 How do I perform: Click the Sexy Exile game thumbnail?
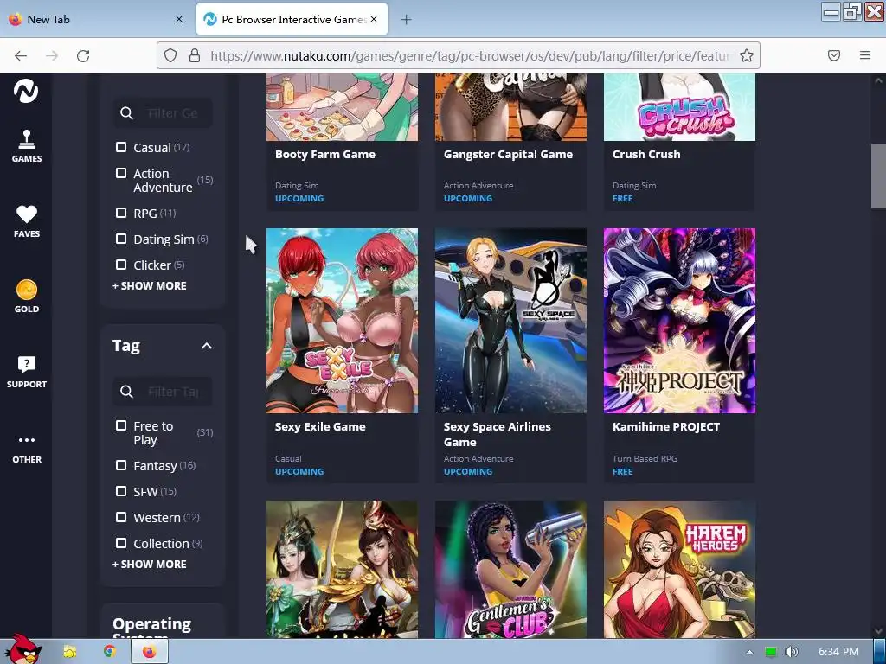[343, 321]
